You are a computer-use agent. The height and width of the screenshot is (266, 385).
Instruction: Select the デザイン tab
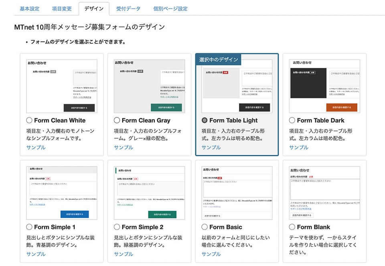(94, 9)
